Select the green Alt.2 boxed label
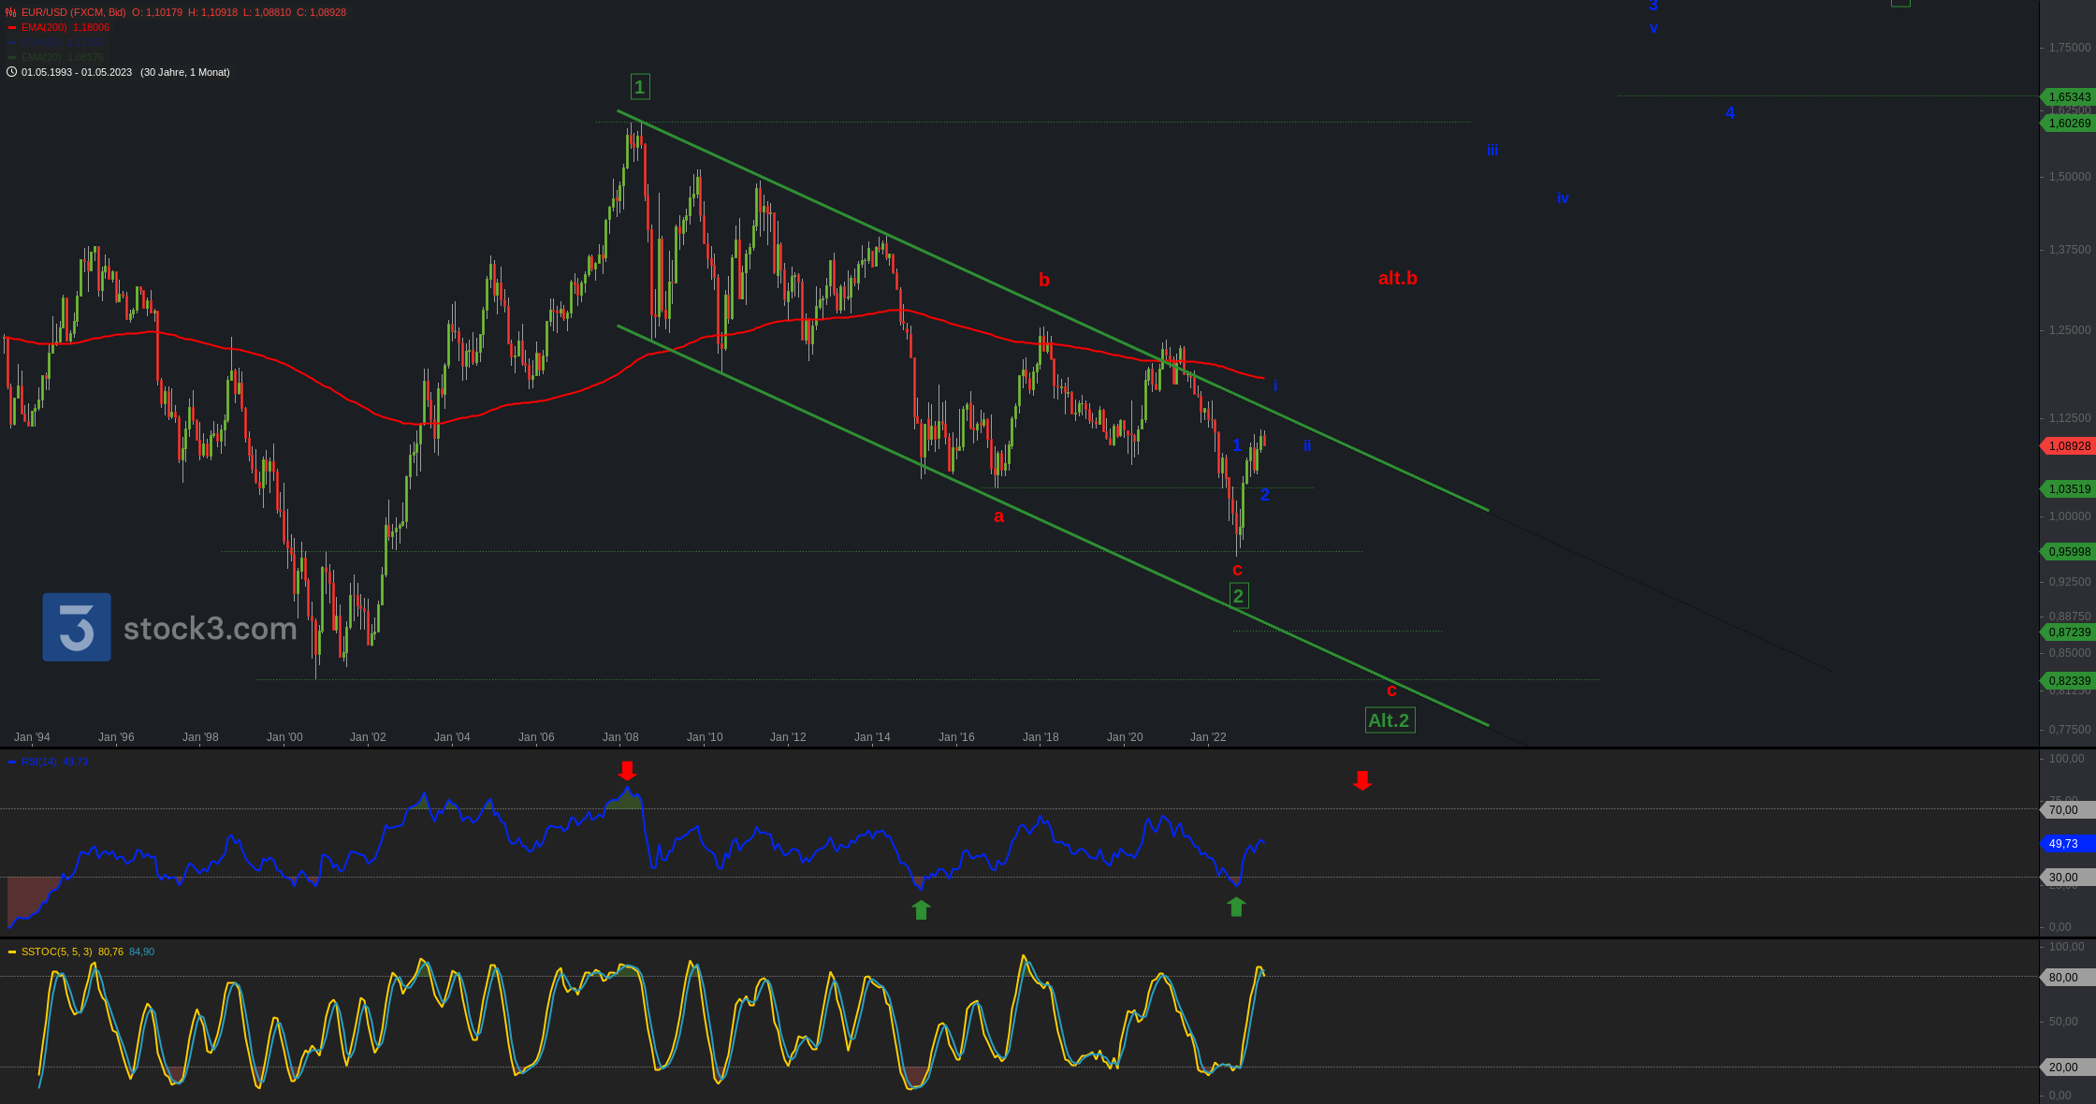The width and height of the screenshot is (2096, 1104). click(x=1390, y=720)
